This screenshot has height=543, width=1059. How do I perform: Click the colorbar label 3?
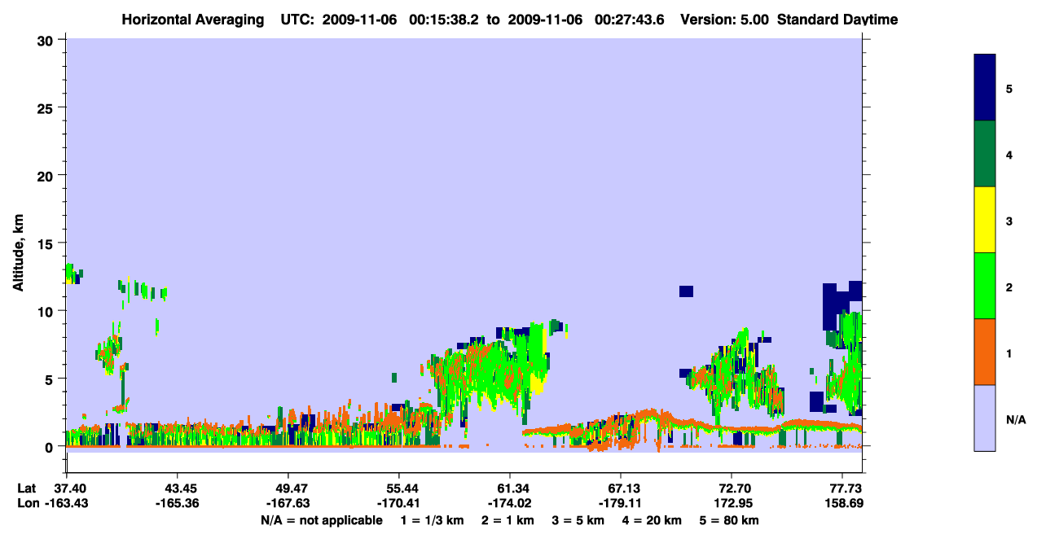[1009, 221]
